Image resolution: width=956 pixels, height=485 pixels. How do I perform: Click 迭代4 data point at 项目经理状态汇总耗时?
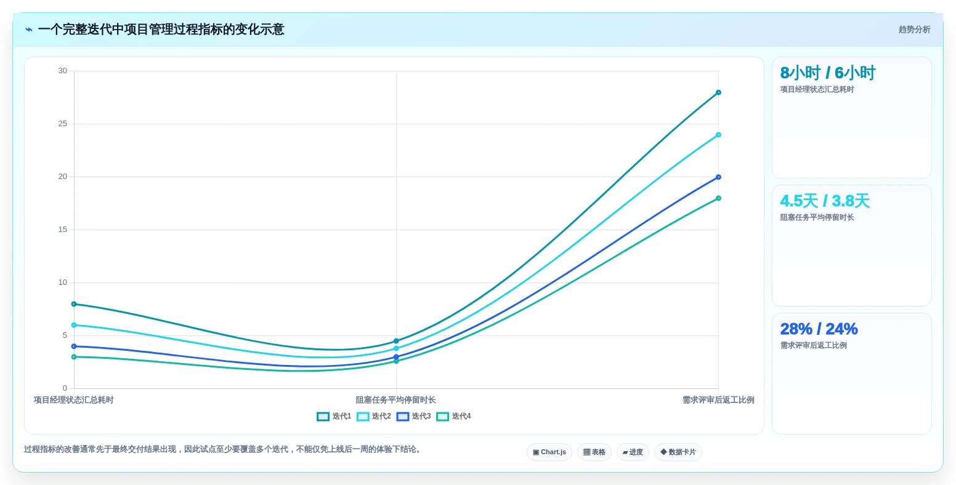coord(74,357)
